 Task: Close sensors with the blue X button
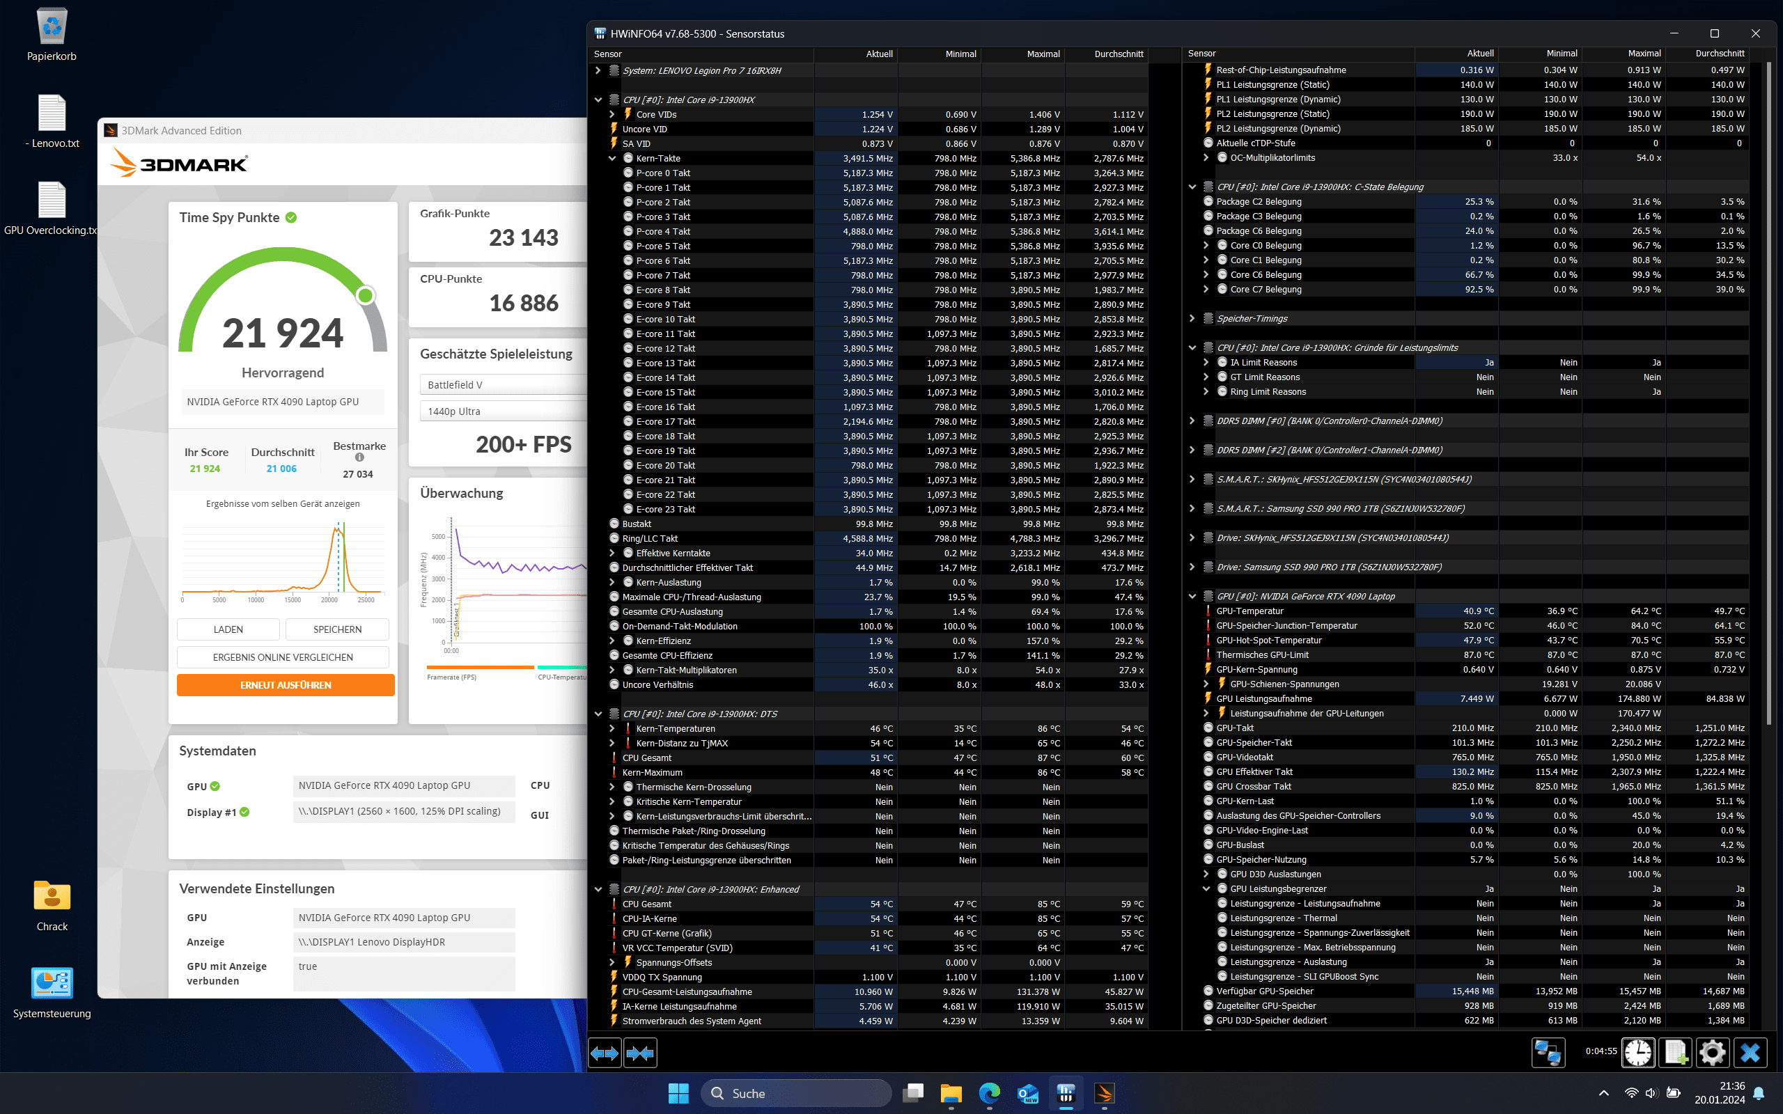coord(1750,1053)
